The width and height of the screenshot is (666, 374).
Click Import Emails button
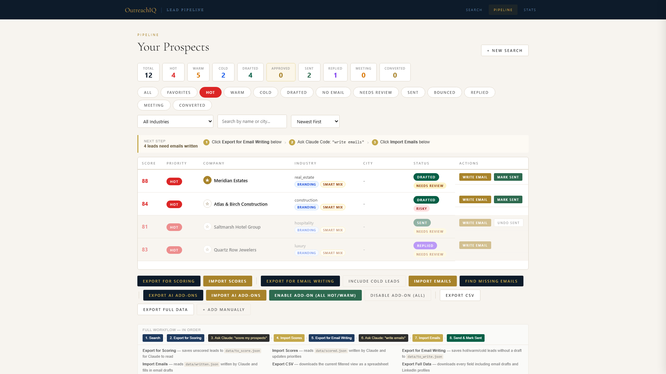(433, 281)
